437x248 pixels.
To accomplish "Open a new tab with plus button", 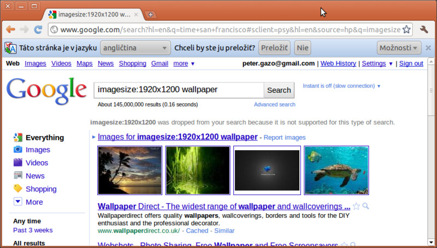I will (x=151, y=15).
